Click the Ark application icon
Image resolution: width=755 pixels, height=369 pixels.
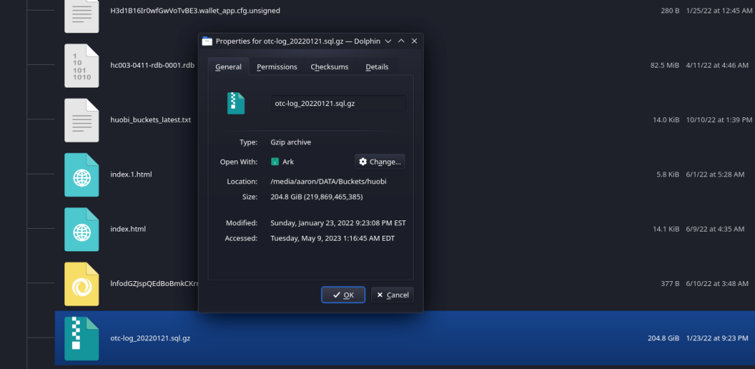tap(275, 162)
